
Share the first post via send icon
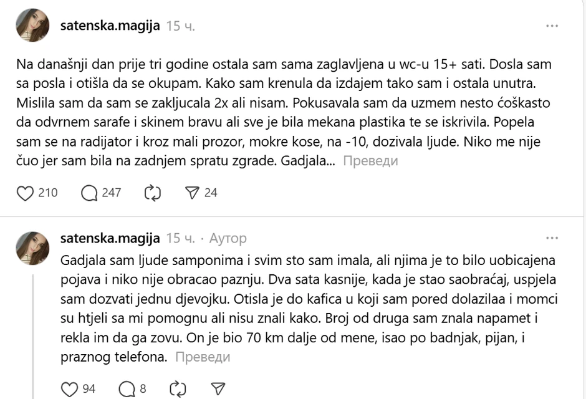(x=193, y=193)
